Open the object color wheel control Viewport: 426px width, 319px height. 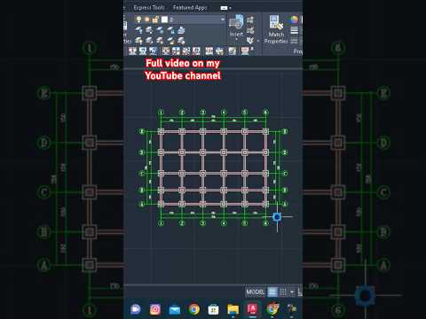click(294, 20)
